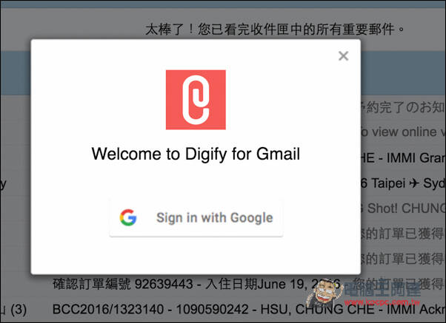Open the BCC2016/1323140 IMMI Acknowledgement email
The height and width of the screenshot is (323, 446).
[x=249, y=310]
